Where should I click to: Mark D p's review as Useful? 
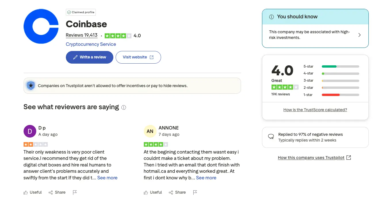coord(33,193)
